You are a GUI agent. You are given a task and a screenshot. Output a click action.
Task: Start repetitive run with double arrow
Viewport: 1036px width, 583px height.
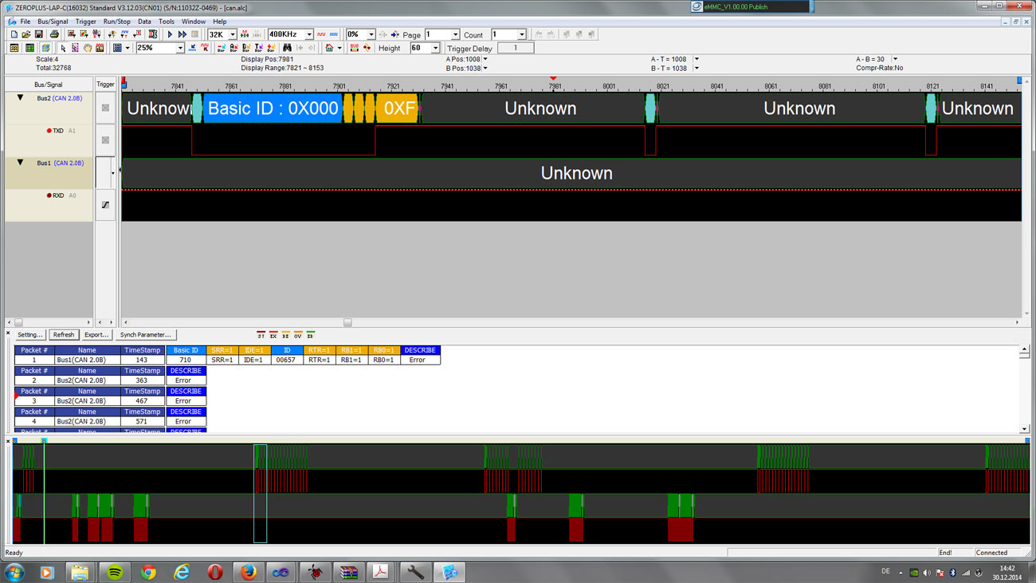(x=182, y=34)
